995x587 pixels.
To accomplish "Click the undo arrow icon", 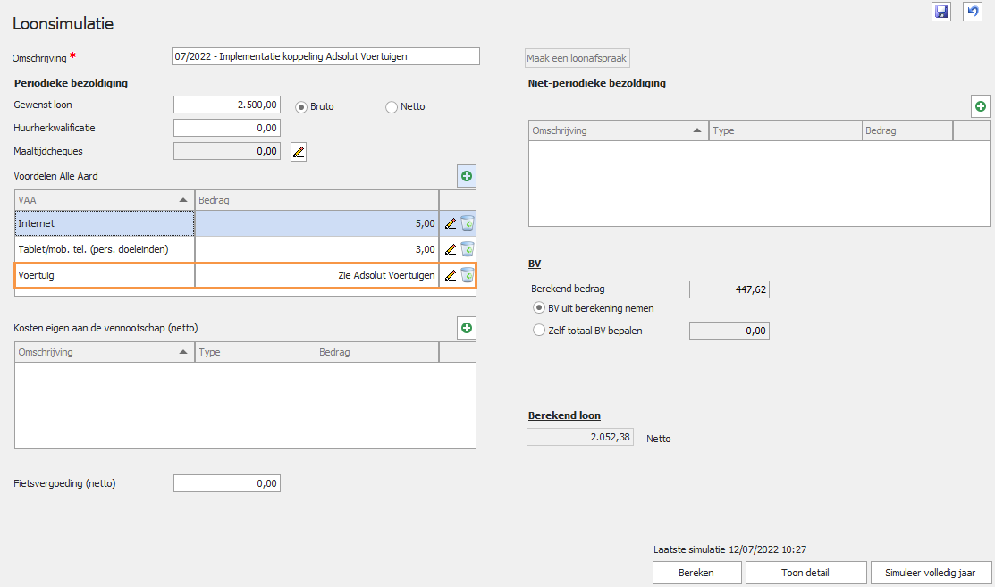I will 972,12.
